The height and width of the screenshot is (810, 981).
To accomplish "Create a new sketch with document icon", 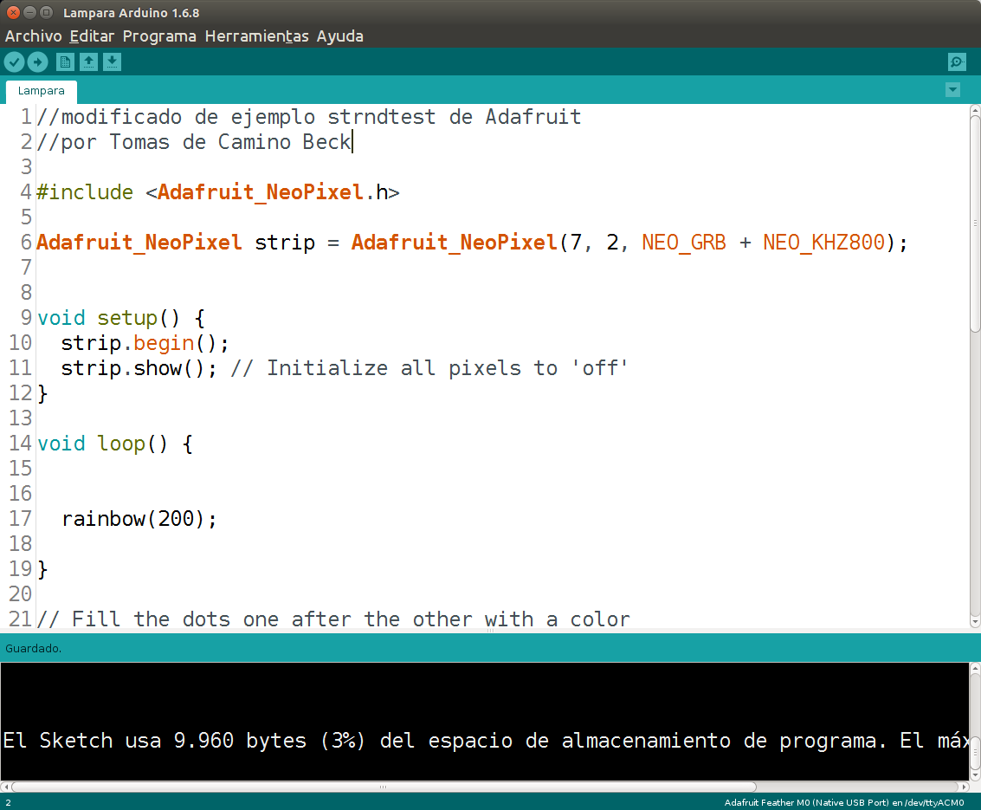I will (65, 62).
